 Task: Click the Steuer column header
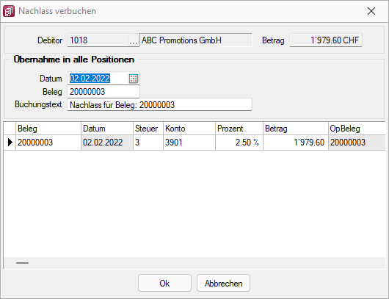[148, 129]
